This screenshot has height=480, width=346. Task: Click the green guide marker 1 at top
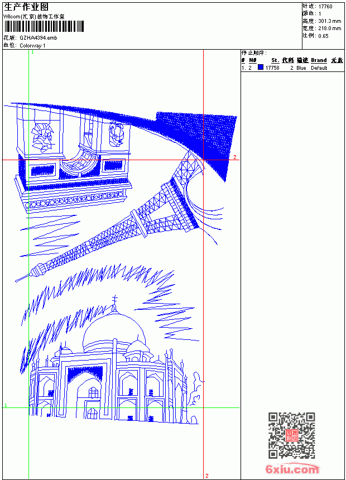coord(32,52)
